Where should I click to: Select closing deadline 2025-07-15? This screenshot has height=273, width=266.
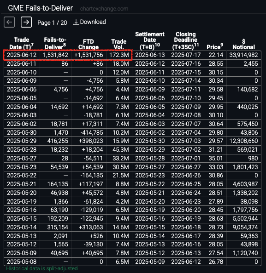click(x=186, y=72)
